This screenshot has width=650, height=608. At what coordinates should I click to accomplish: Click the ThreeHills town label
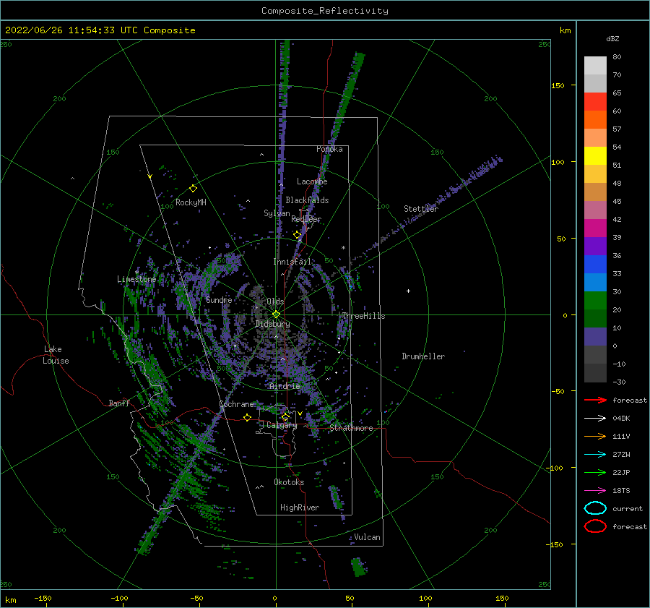point(363,316)
